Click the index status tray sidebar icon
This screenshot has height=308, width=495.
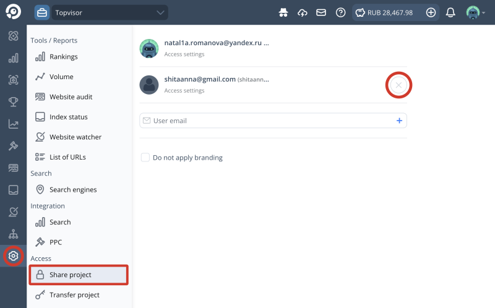(x=13, y=190)
